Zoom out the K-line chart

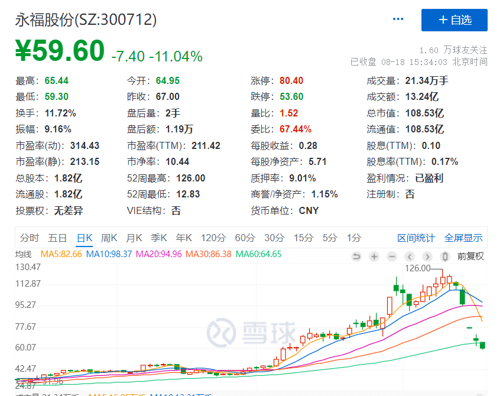[392, 256]
